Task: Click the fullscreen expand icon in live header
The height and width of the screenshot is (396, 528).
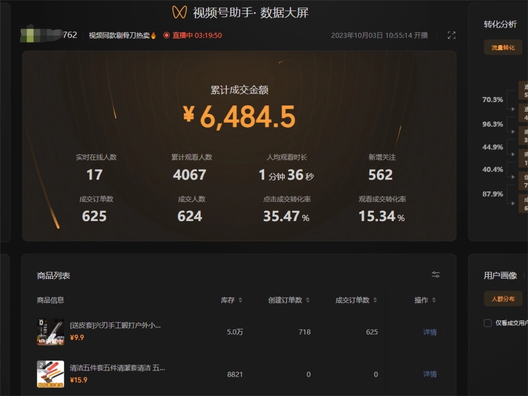Action: 452,35
